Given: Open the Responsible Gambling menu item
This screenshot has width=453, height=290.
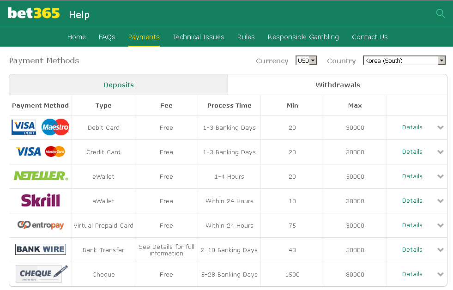Looking at the screenshot, I should pyautogui.click(x=303, y=37).
